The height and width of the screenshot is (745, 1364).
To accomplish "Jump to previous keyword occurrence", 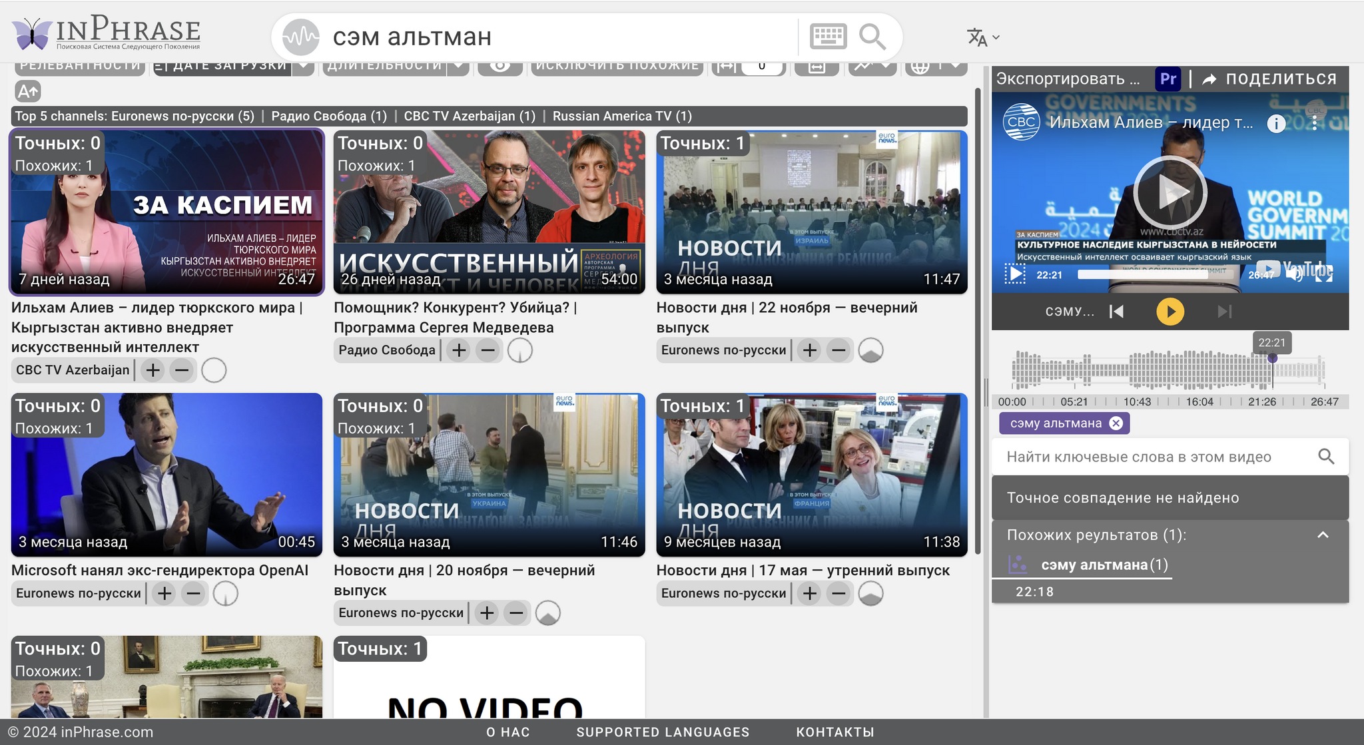I will (1117, 312).
